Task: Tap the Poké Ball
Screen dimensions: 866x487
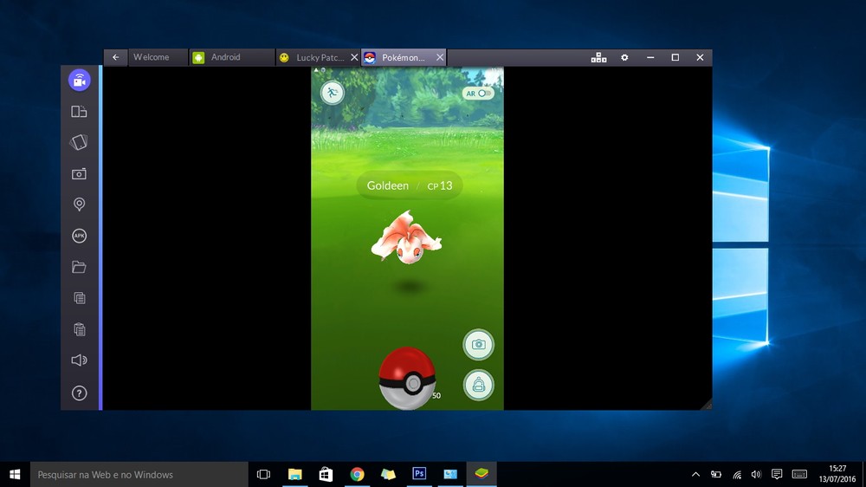Action: [x=408, y=378]
